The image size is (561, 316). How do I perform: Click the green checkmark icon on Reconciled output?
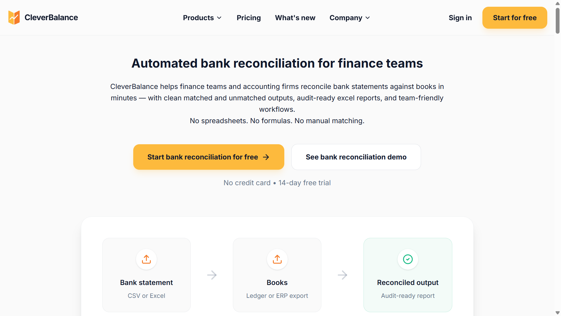[x=408, y=259]
